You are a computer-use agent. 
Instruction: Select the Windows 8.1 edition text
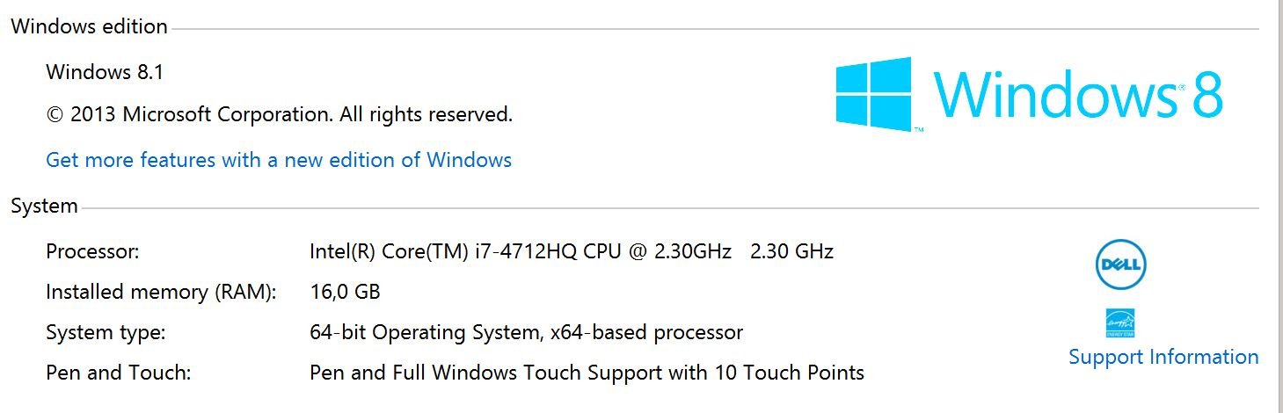(105, 72)
